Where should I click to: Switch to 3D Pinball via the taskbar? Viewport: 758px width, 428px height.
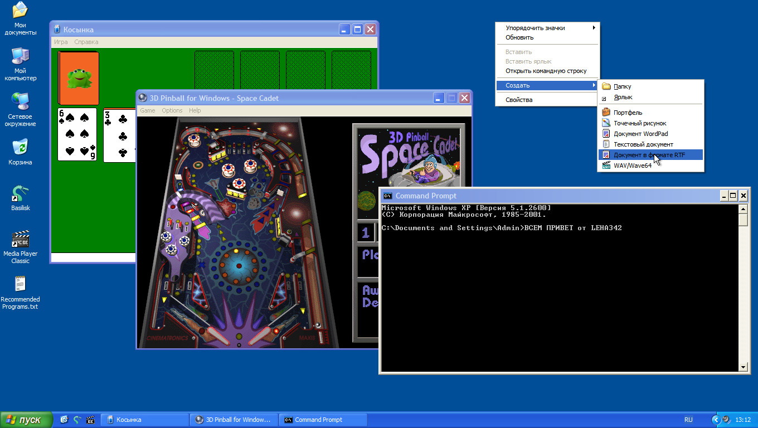[x=234, y=420]
